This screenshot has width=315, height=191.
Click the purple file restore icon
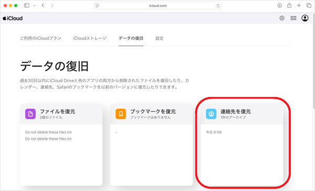pos(30,114)
